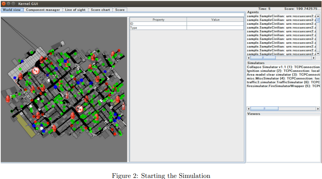The image size is (322, 179).
Task: Click the Value column header
Action: coord(215,20)
